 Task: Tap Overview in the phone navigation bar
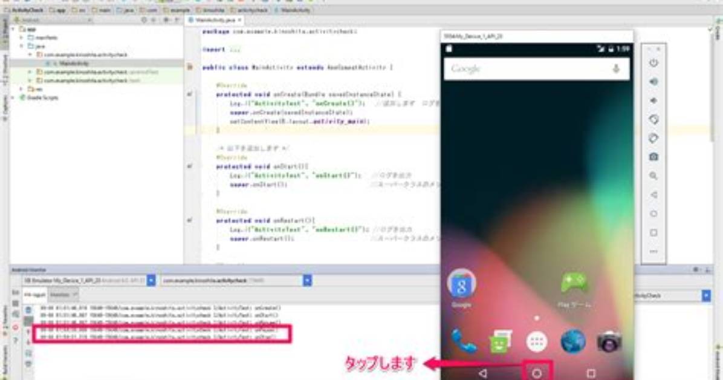(x=591, y=373)
